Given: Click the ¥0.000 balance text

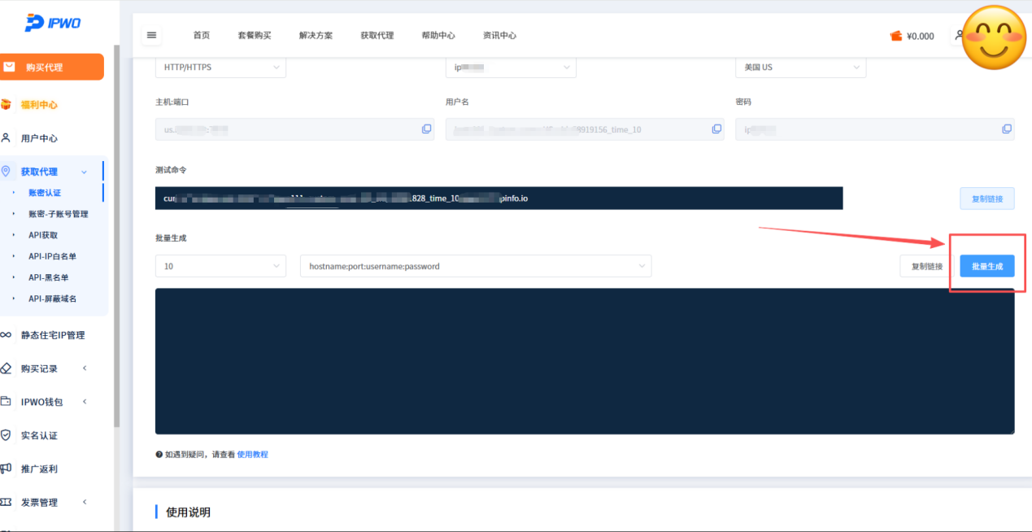Looking at the screenshot, I should pyautogui.click(x=921, y=36).
